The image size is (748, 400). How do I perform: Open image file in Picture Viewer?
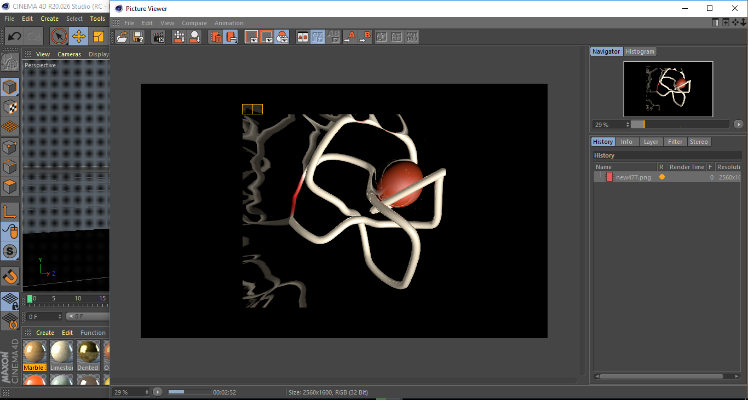(123, 37)
